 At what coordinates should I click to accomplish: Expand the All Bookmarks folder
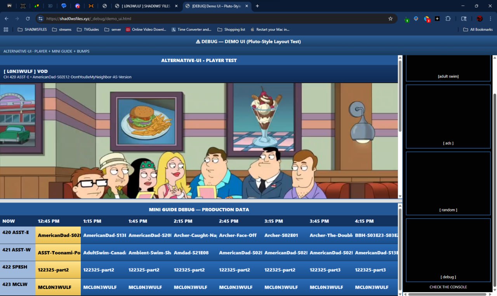478,29
